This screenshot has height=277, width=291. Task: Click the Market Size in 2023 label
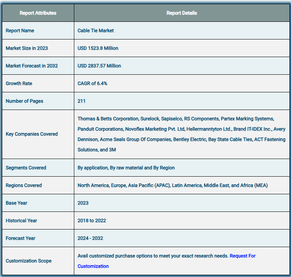click(27, 48)
